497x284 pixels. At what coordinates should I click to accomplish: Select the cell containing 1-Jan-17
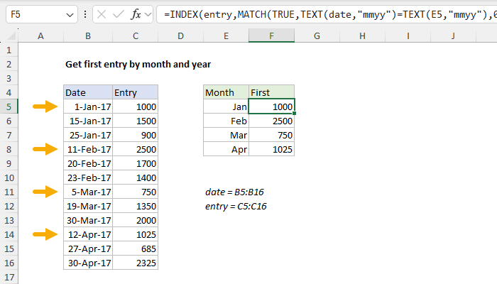(x=88, y=106)
